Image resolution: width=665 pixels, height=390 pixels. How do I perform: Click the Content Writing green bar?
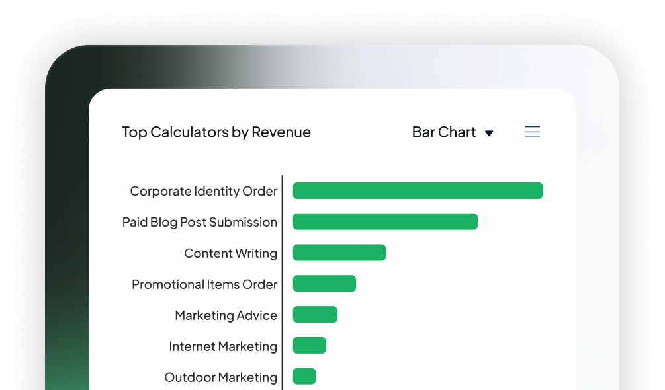click(339, 253)
